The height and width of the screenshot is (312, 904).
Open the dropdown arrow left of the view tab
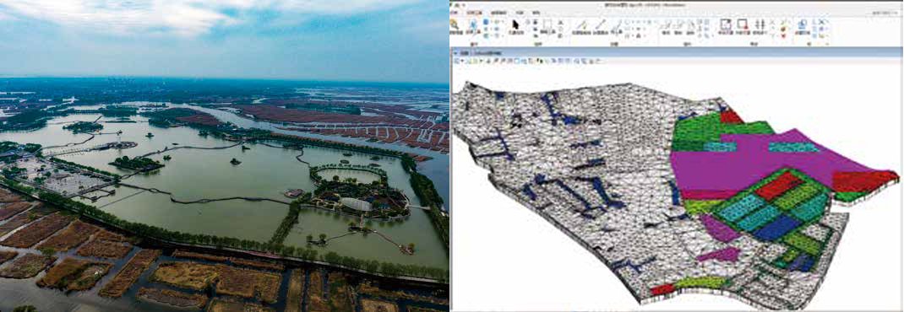(x=455, y=53)
